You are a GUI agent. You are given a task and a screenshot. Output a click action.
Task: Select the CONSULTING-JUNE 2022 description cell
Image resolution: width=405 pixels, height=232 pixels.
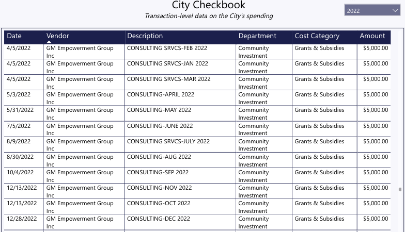pos(180,129)
